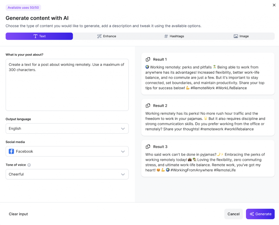The image size is (279, 225).
Task: Copy Result 2 using its copy icon
Action: [x=148, y=106]
